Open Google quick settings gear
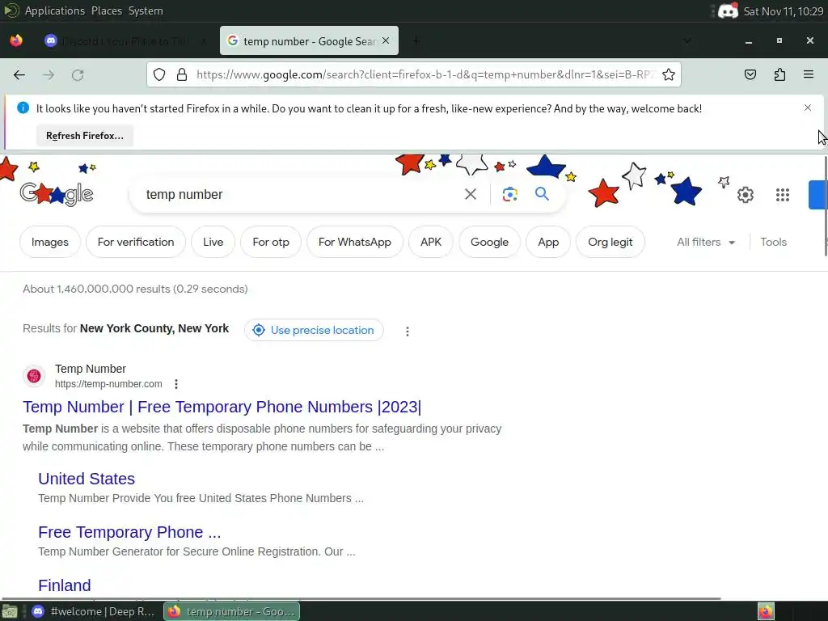Viewport: 828px width, 621px height. (745, 195)
